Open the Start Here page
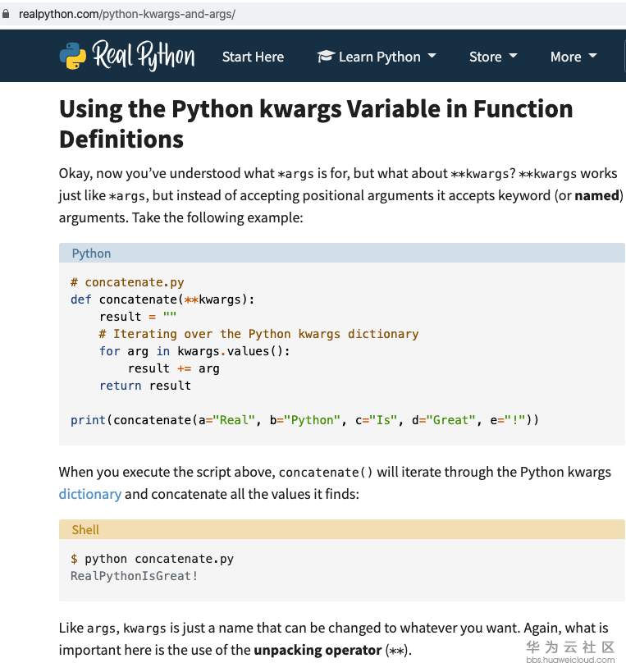 coord(253,57)
